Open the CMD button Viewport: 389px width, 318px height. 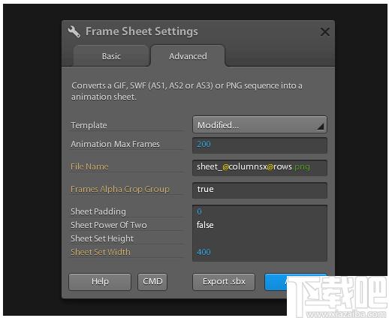(x=152, y=281)
